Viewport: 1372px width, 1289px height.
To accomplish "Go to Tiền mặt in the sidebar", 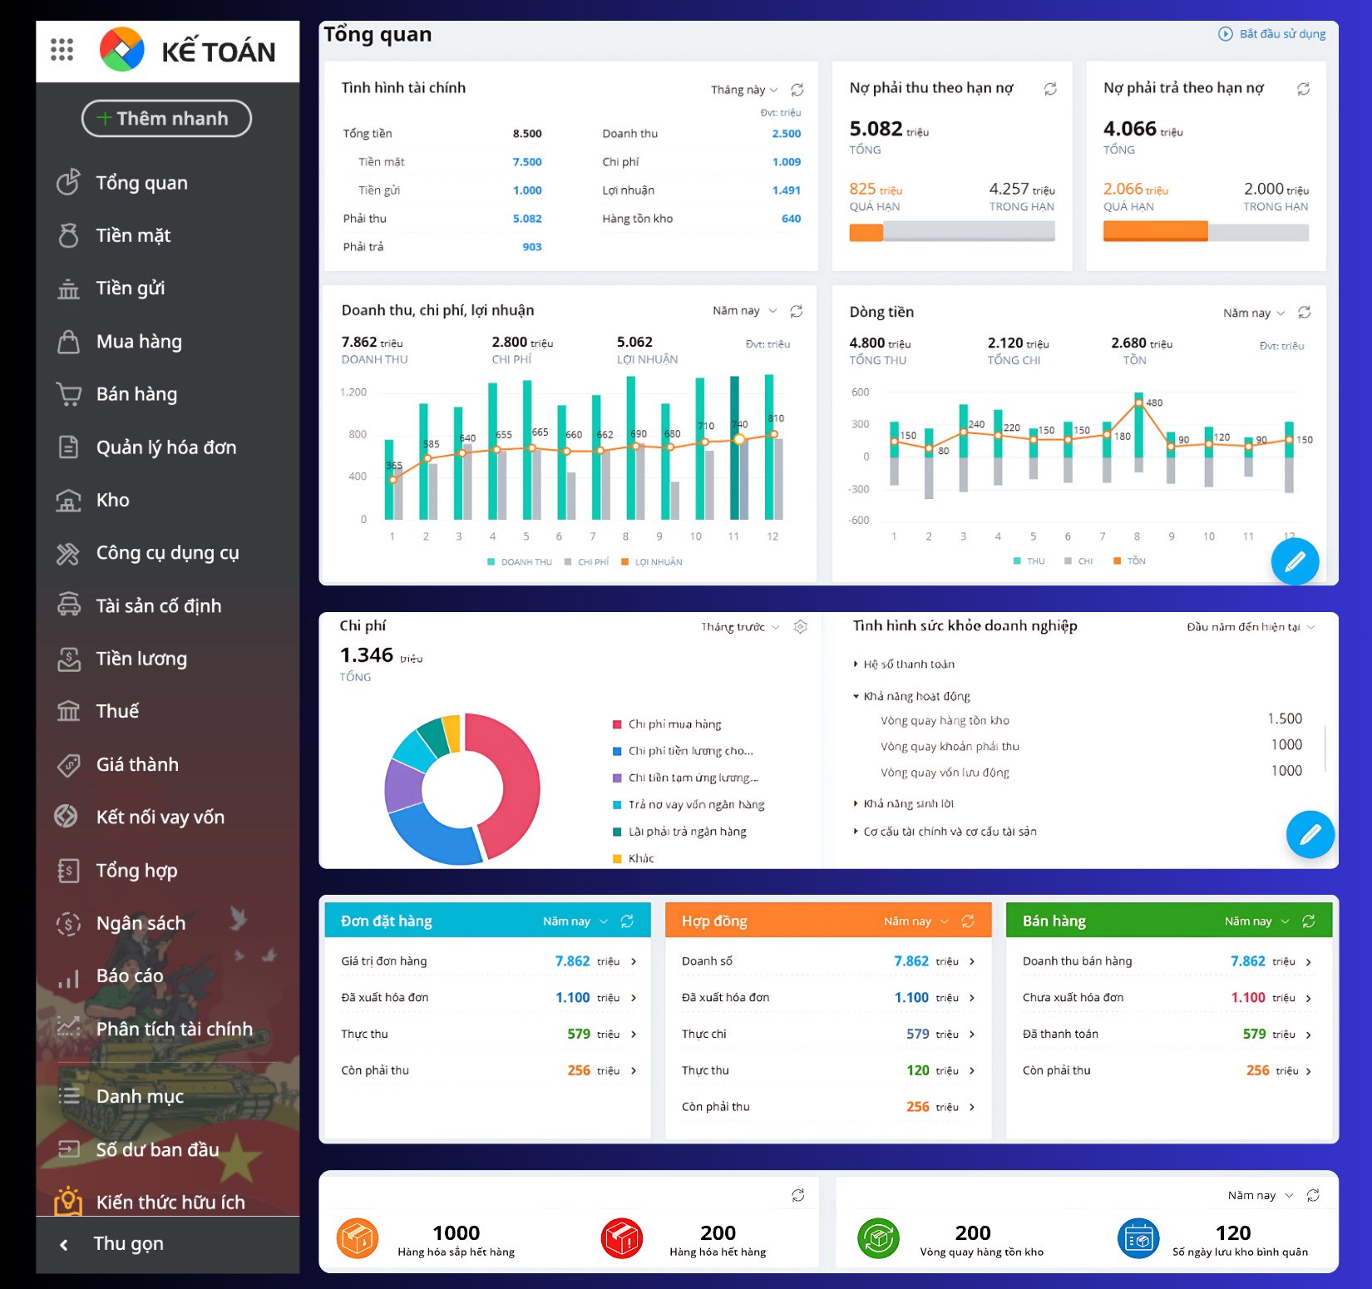I will (x=133, y=236).
